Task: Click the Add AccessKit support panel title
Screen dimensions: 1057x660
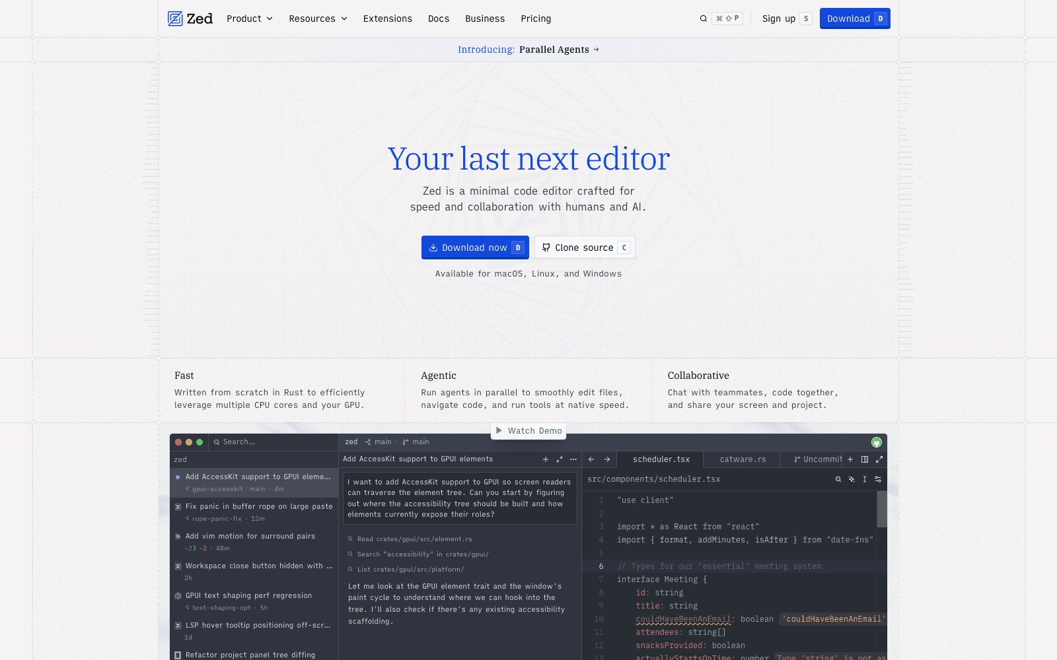Action: 418,459
